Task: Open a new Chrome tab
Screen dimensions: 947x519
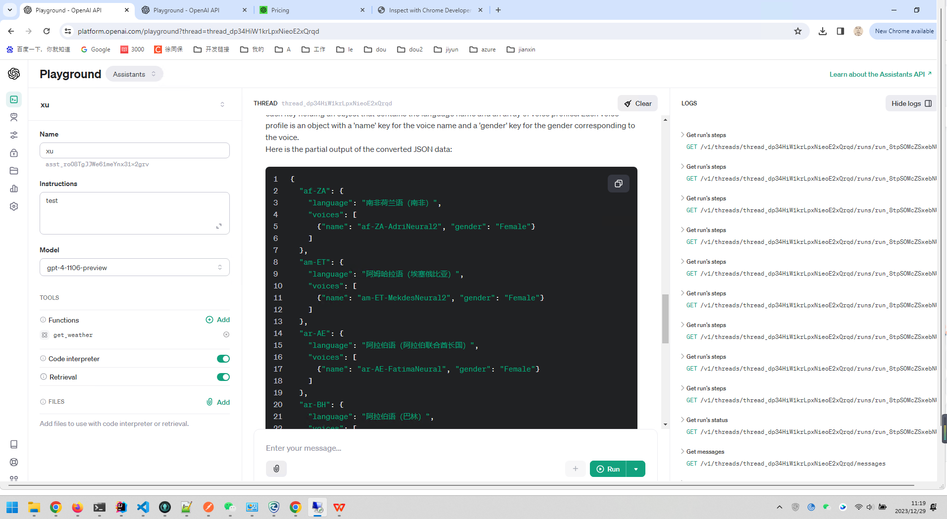Action: tap(498, 10)
